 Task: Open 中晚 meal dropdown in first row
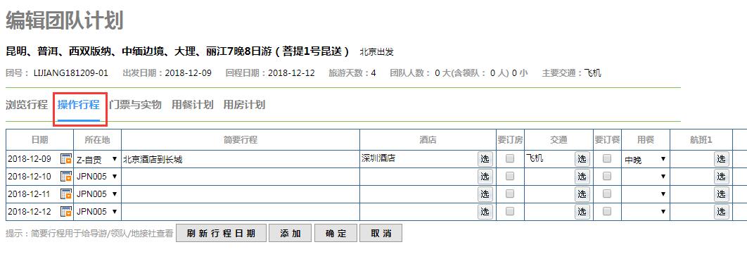coord(646,160)
